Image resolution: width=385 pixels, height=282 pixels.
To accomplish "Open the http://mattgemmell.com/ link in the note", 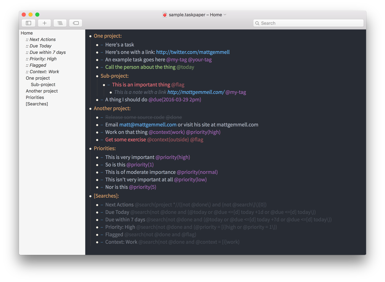I will click(196, 92).
